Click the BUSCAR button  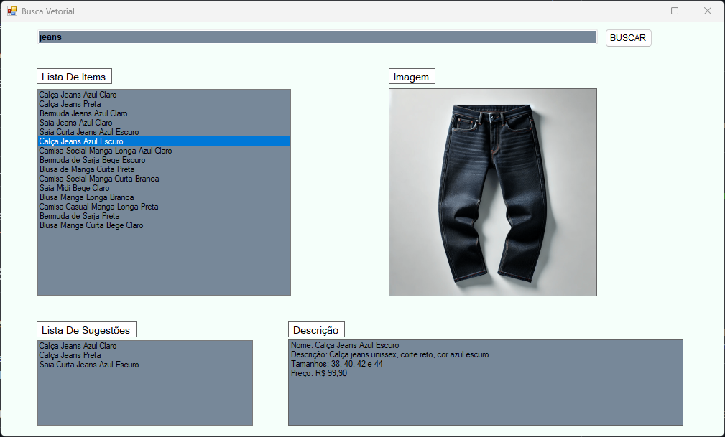click(x=629, y=38)
